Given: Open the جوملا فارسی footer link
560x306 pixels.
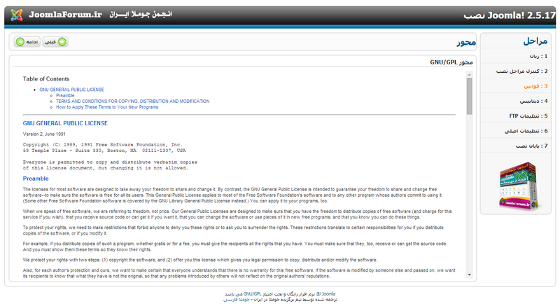Looking at the screenshot, I should click(237, 300).
